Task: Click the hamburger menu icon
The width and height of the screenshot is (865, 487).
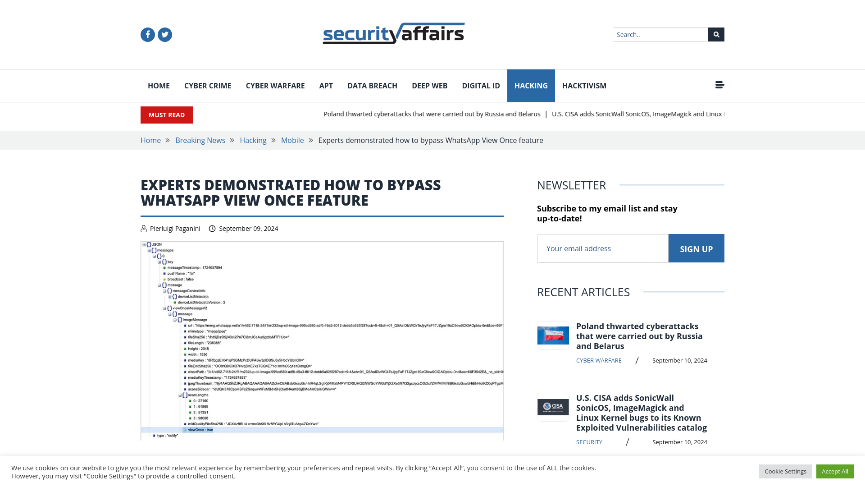Action: point(719,85)
